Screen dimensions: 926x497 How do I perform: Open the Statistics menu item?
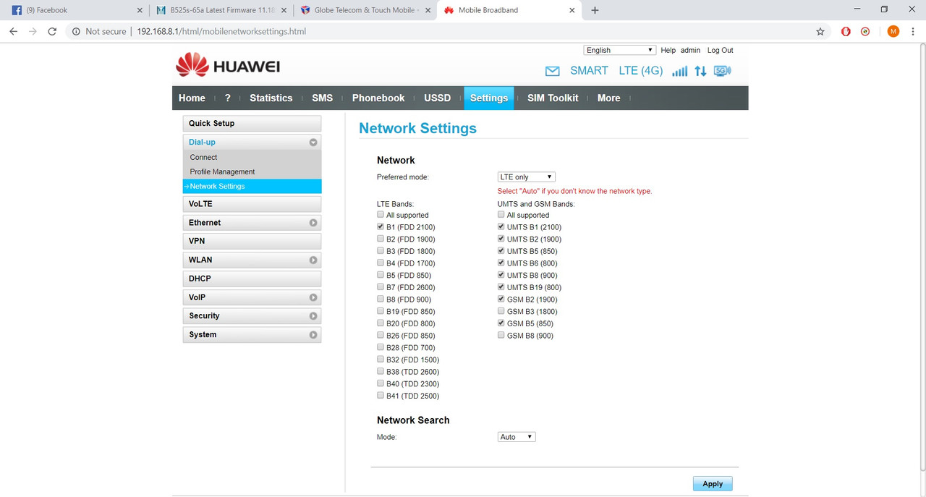tap(271, 98)
